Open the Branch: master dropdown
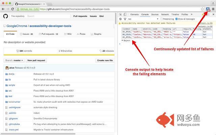 point(14,60)
